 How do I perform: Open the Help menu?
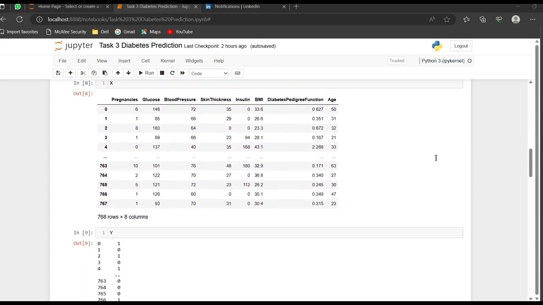tap(219, 61)
